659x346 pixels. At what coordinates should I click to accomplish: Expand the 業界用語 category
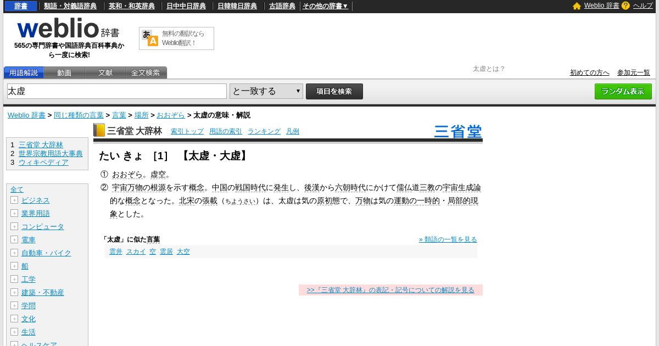coord(14,213)
